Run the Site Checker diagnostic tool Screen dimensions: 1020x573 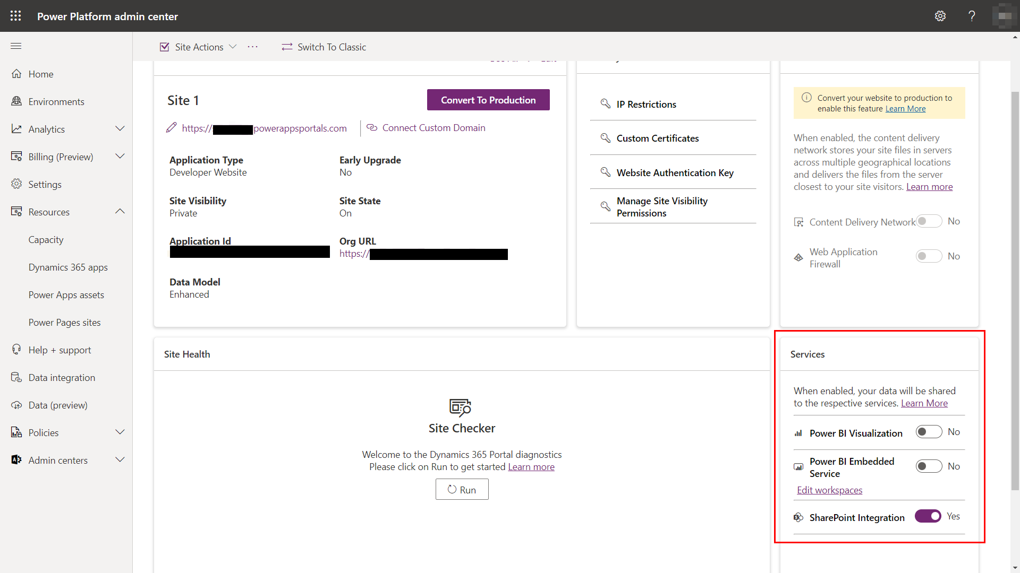(462, 489)
